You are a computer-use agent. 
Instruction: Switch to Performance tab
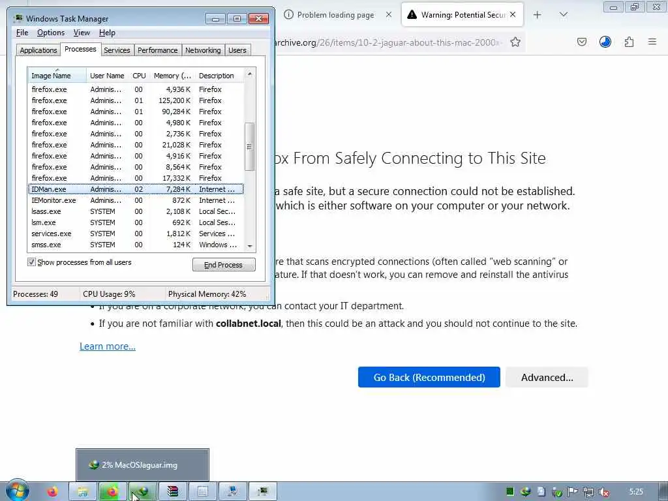[x=157, y=50]
